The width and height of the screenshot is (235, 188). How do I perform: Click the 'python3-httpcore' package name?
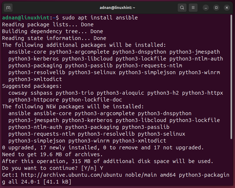click(x=34, y=100)
